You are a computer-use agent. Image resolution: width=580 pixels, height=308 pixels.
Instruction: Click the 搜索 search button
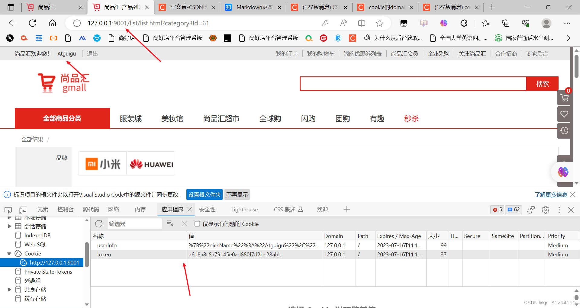tap(542, 84)
